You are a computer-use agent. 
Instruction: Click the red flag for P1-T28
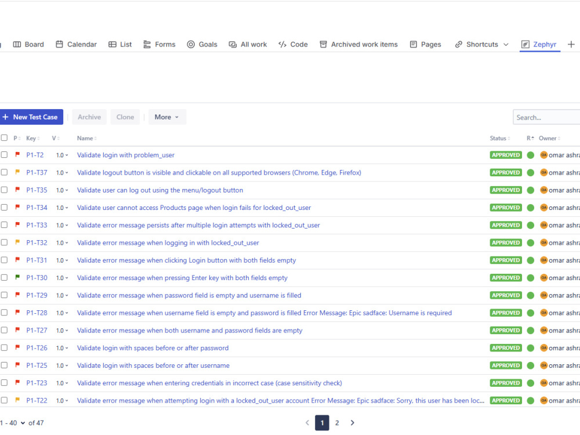coord(17,312)
